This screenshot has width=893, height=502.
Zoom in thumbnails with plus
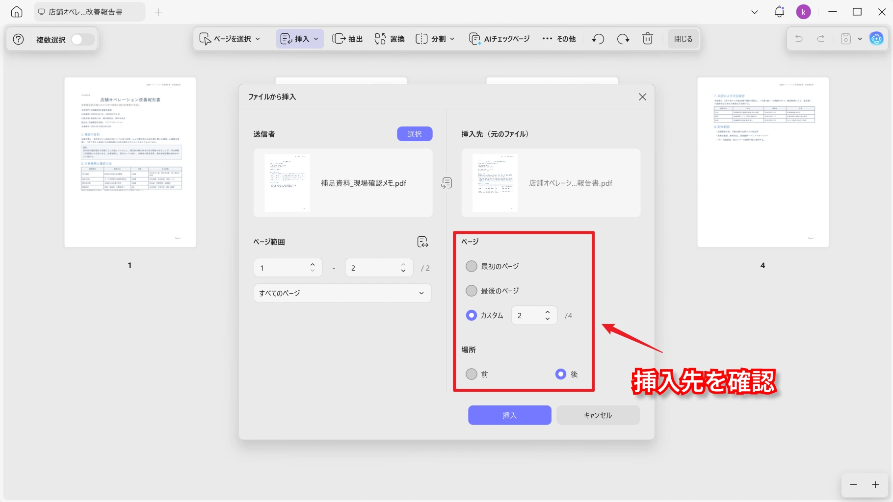pyautogui.click(x=875, y=484)
